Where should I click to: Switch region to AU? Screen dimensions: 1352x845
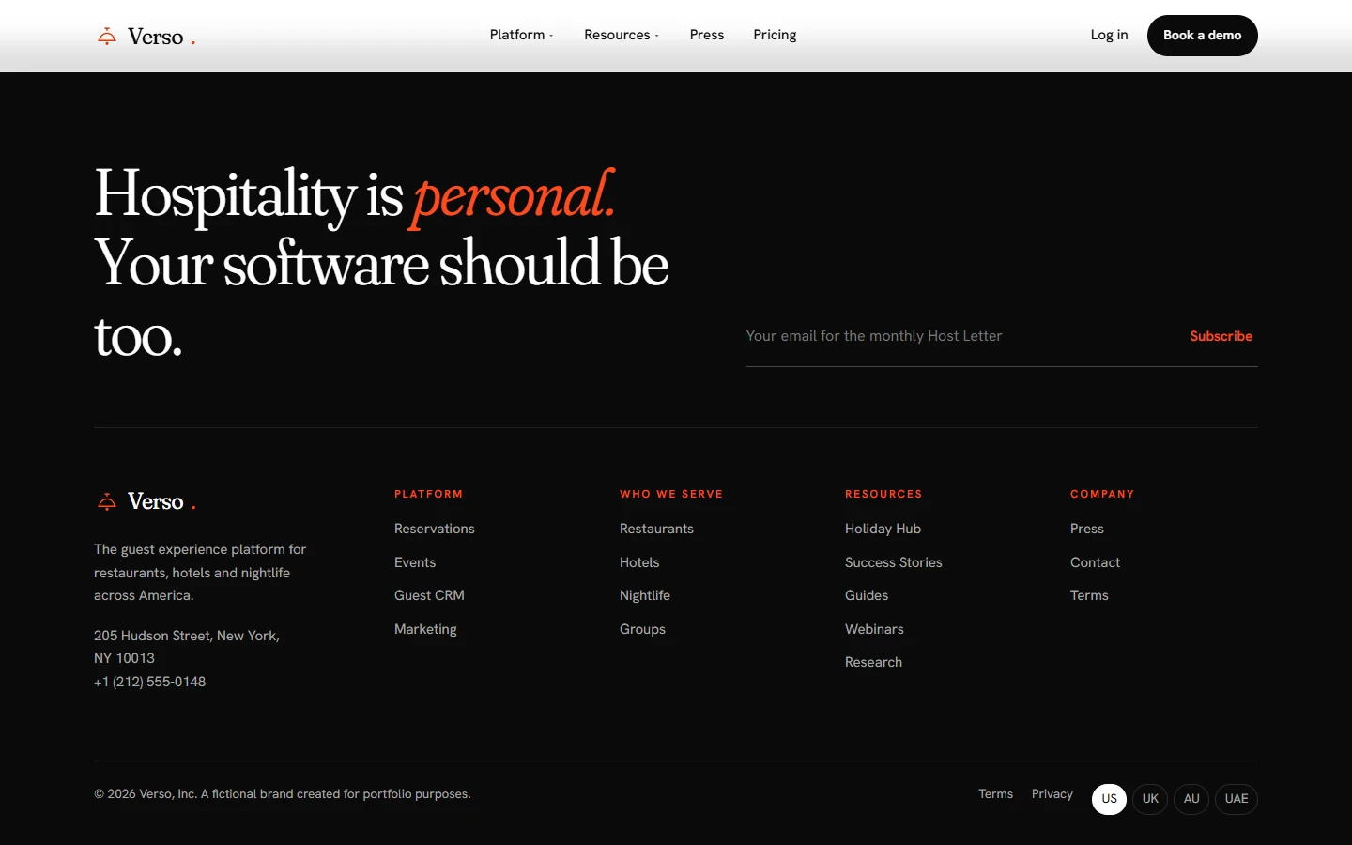pos(1191,799)
